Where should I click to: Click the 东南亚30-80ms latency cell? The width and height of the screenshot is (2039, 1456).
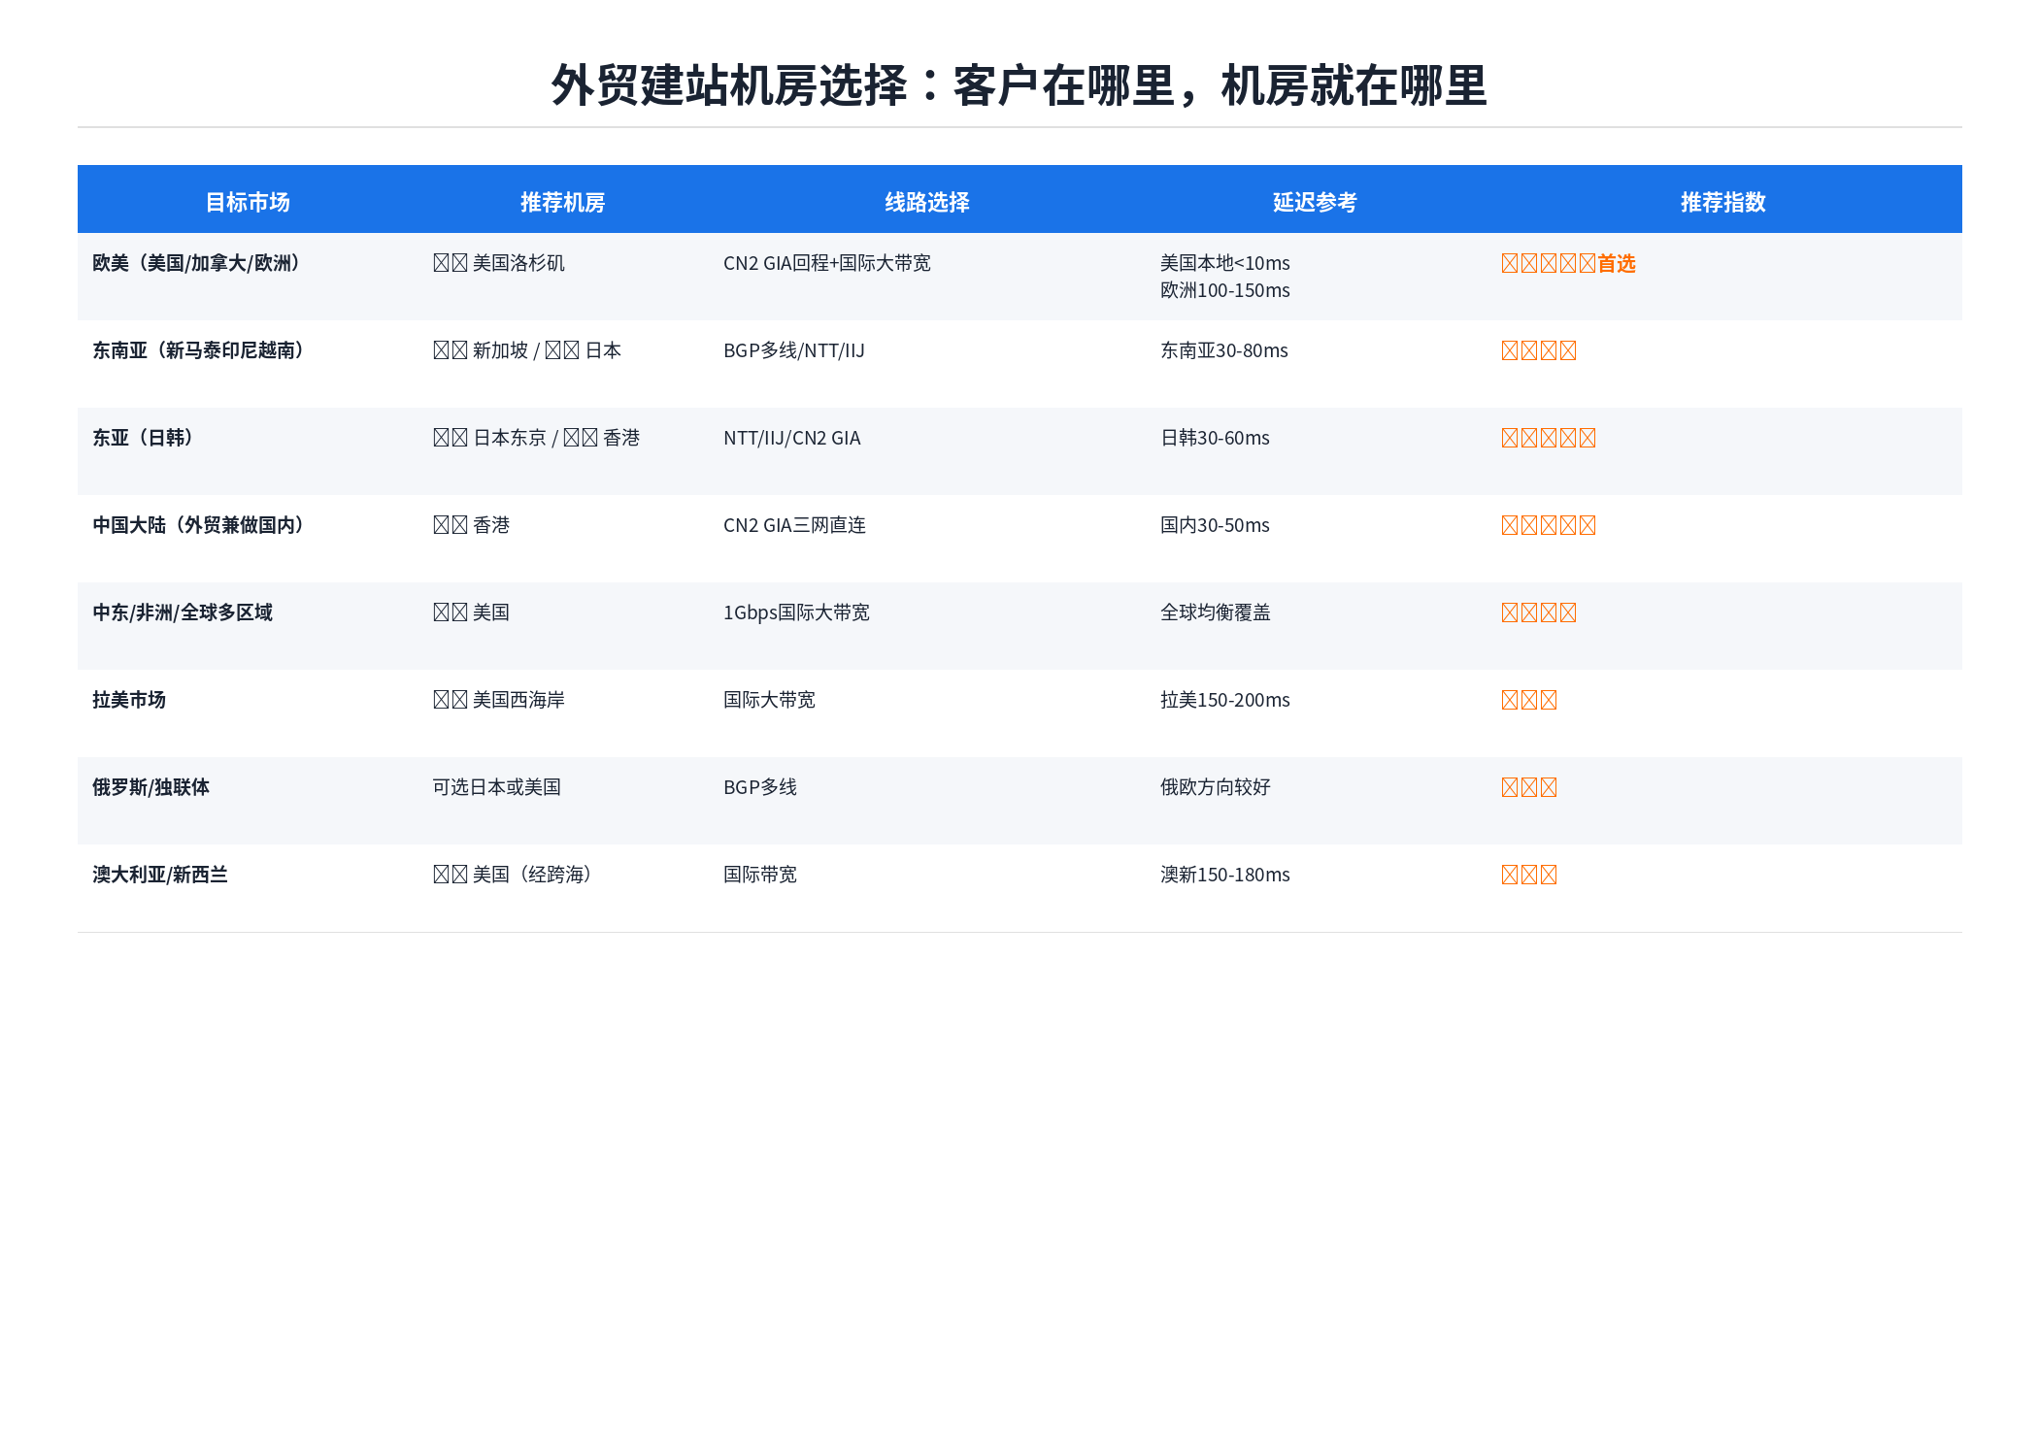pyautogui.click(x=1224, y=350)
